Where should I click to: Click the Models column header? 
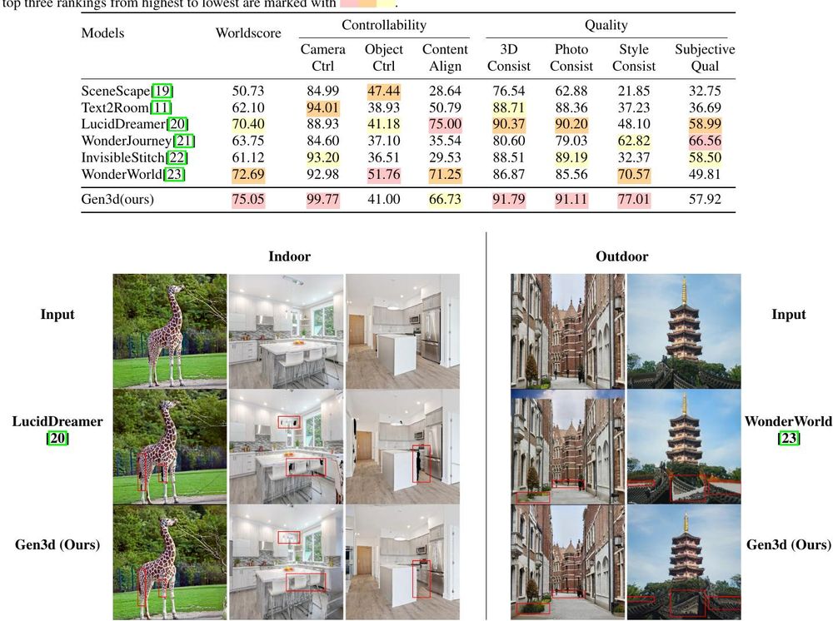102,33
